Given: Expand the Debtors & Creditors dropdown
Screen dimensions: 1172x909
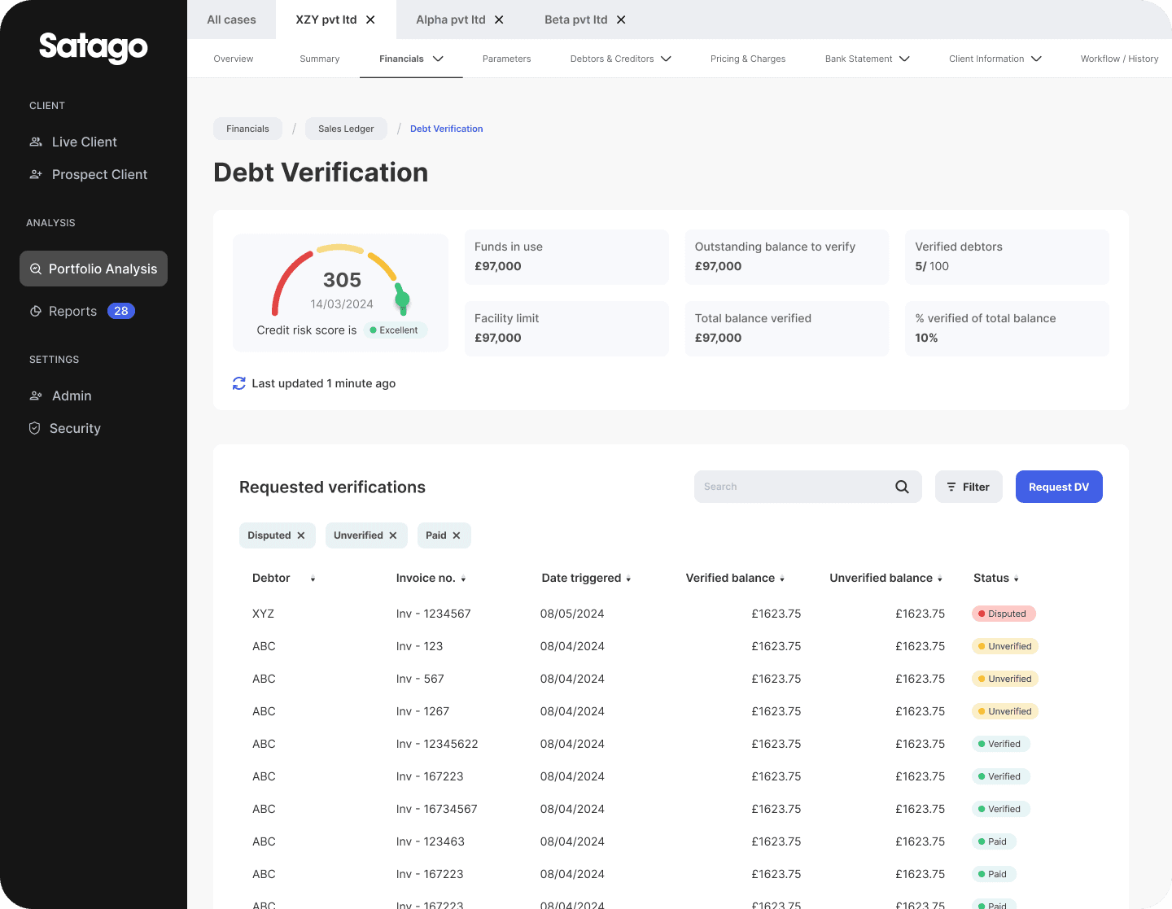Looking at the screenshot, I should (666, 59).
